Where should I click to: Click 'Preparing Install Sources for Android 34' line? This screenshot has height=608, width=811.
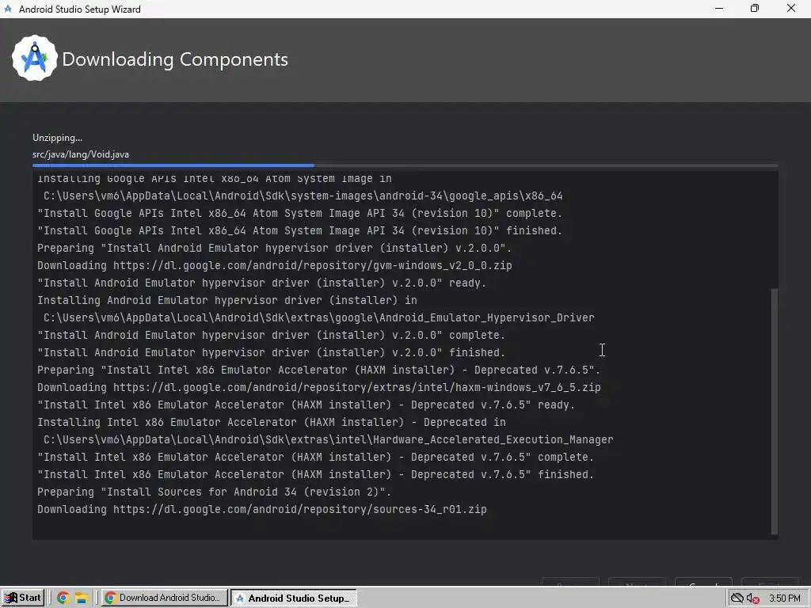coord(214,492)
